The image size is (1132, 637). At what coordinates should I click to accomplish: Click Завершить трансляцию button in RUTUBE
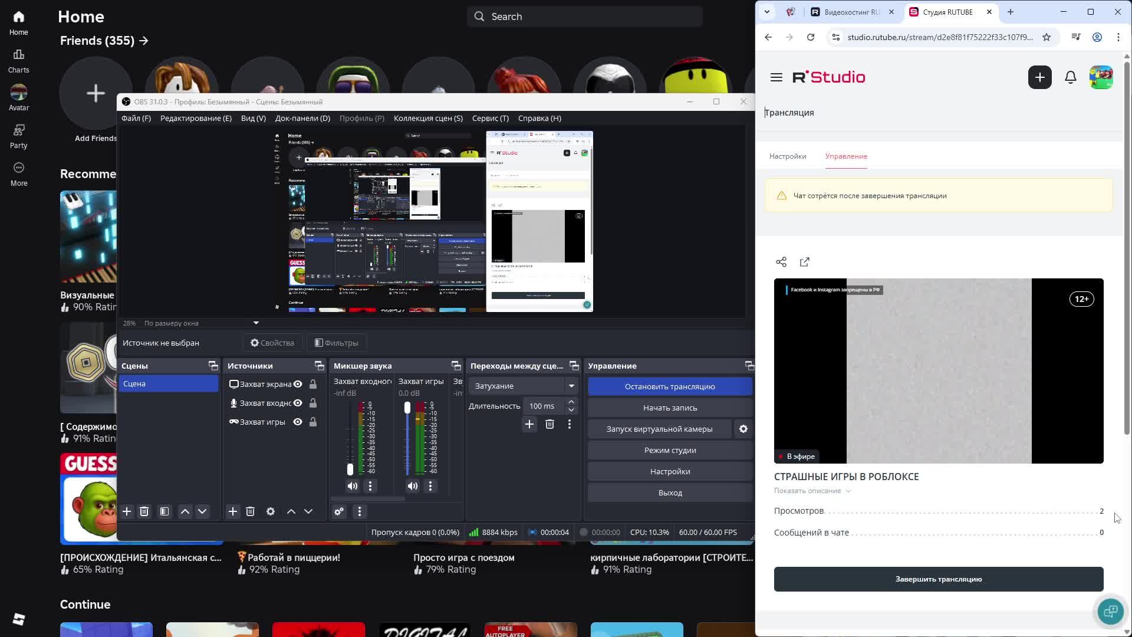pyautogui.click(x=939, y=579)
